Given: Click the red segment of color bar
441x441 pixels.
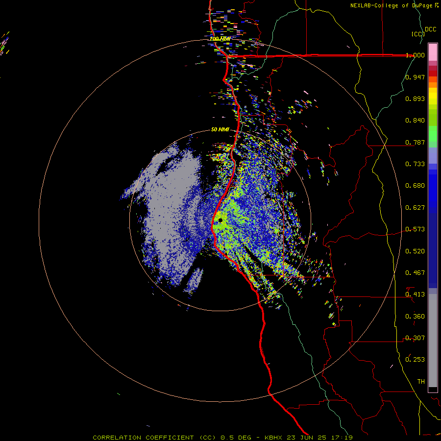Looking at the screenshot, I should pyautogui.click(x=433, y=73).
